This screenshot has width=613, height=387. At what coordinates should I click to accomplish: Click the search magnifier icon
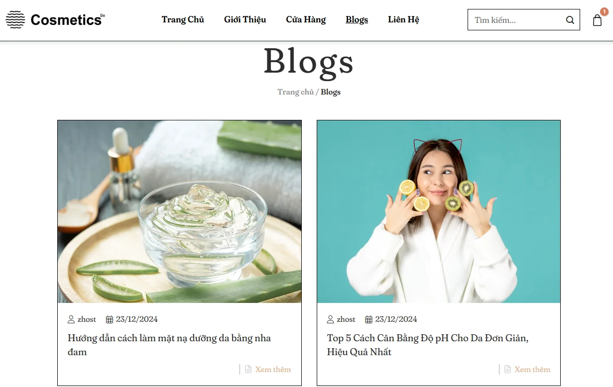point(570,20)
